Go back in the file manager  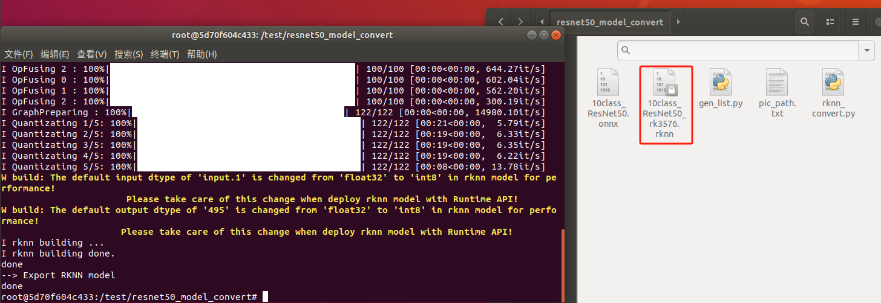point(501,22)
